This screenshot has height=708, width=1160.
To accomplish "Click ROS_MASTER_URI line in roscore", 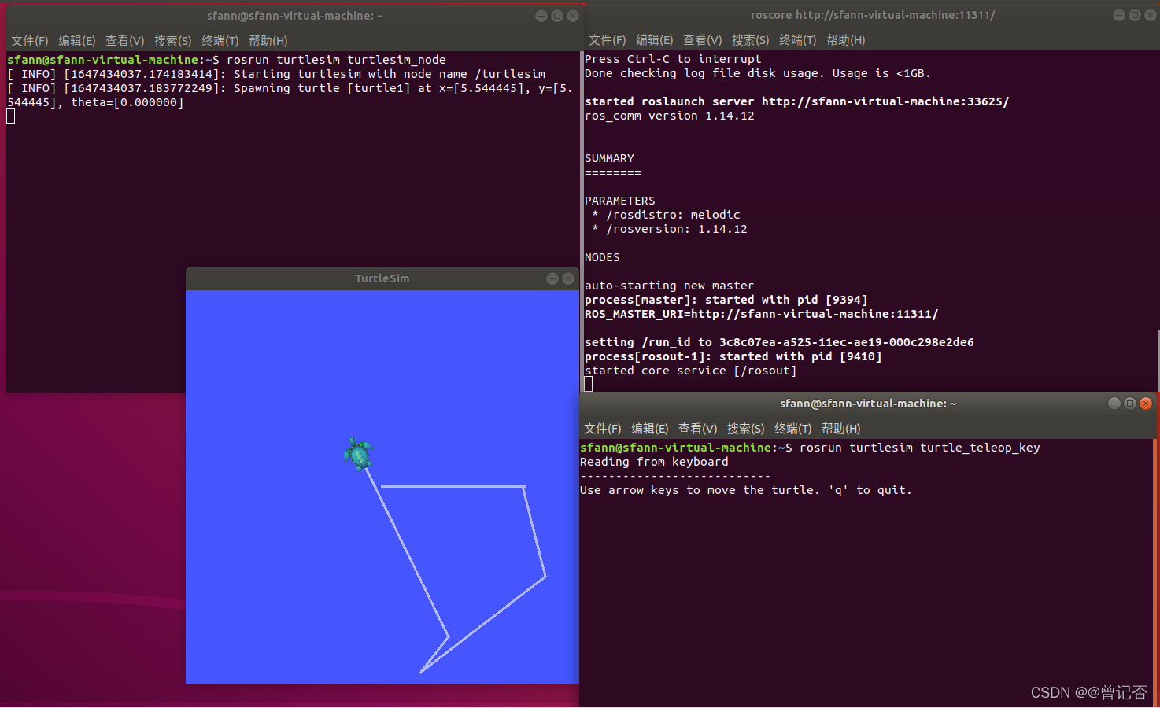I will click(x=761, y=314).
